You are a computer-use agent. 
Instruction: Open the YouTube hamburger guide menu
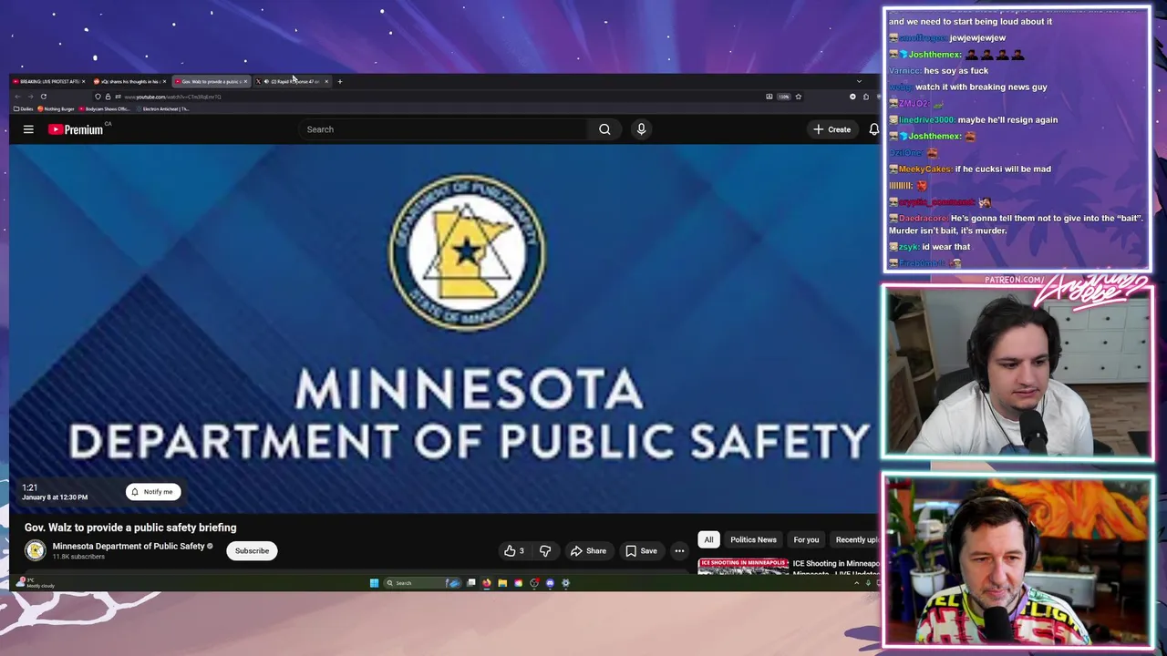pyautogui.click(x=28, y=129)
